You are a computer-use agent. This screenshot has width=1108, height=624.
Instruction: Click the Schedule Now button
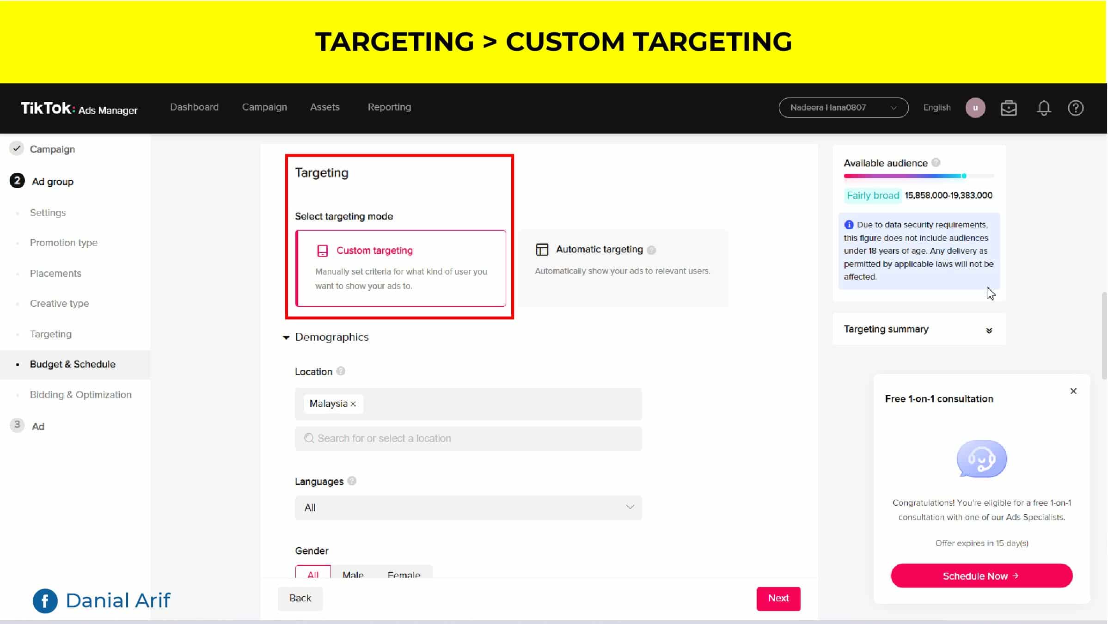[x=981, y=576]
